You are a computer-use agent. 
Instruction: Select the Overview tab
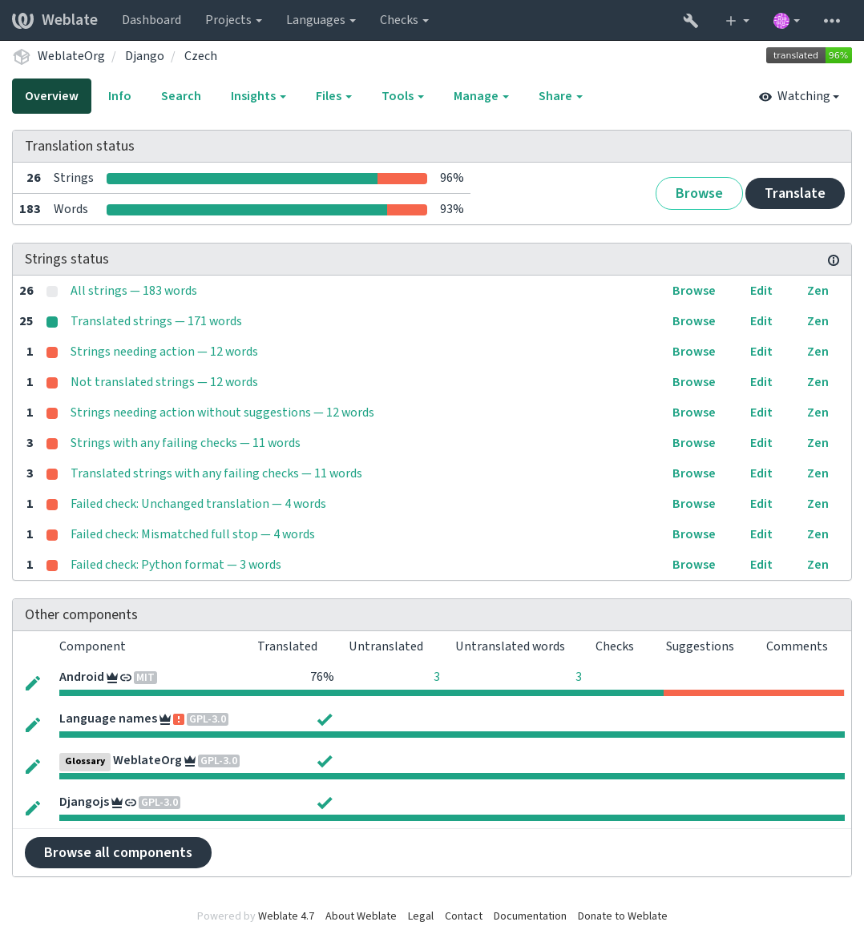click(x=51, y=97)
